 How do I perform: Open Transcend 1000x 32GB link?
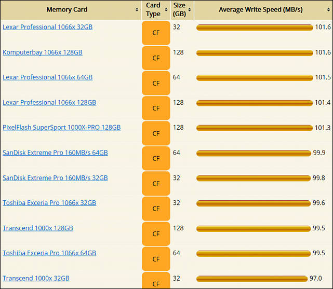[36, 278]
